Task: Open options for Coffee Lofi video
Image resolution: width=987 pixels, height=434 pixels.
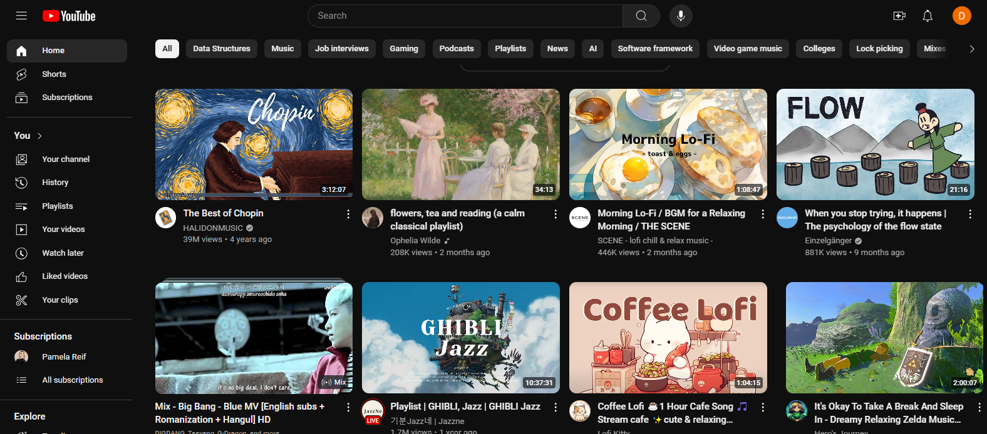Action: (x=763, y=407)
